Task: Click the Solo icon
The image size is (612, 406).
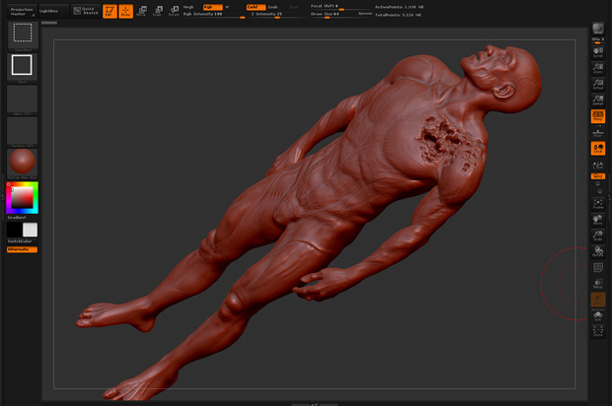Action: pos(598,315)
